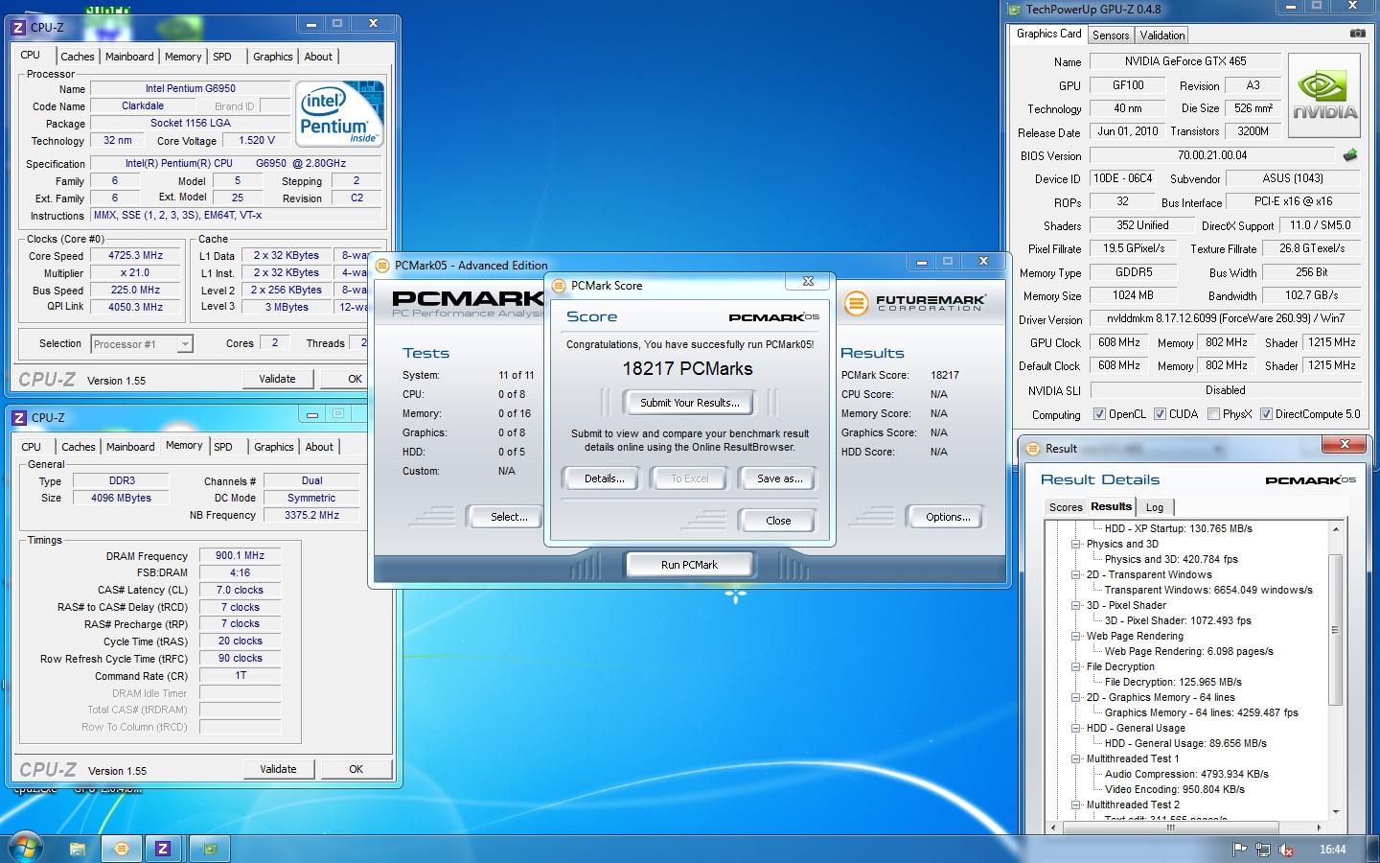Open Graphics tab in bottom CPU-Z window
This screenshot has height=863, width=1380.
click(274, 447)
